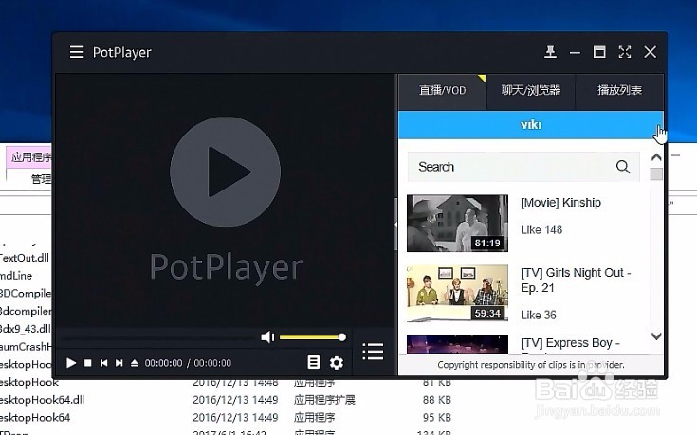This screenshot has width=697, height=435.
Task: Pin PotPlayer window always on top
Action: (x=550, y=52)
